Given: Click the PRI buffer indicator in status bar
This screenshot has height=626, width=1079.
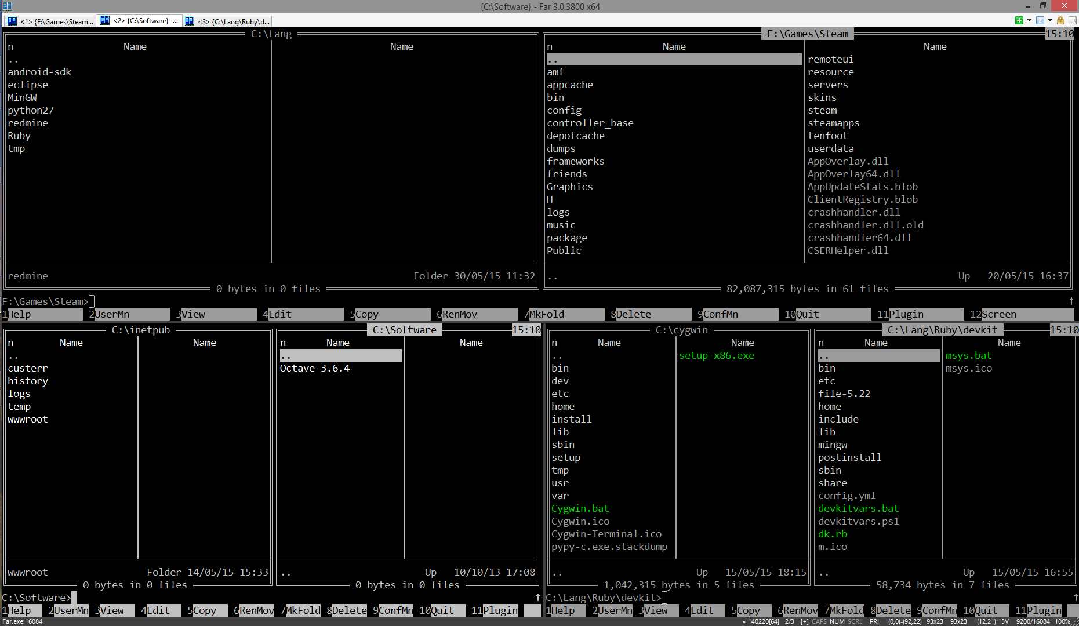Looking at the screenshot, I should [x=874, y=621].
